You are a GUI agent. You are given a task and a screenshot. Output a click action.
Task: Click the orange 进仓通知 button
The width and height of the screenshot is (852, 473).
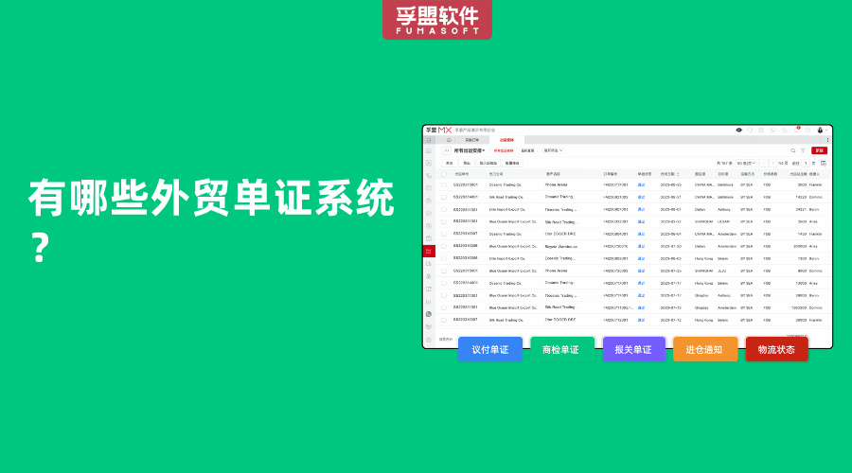pyautogui.click(x=704, y=349)
